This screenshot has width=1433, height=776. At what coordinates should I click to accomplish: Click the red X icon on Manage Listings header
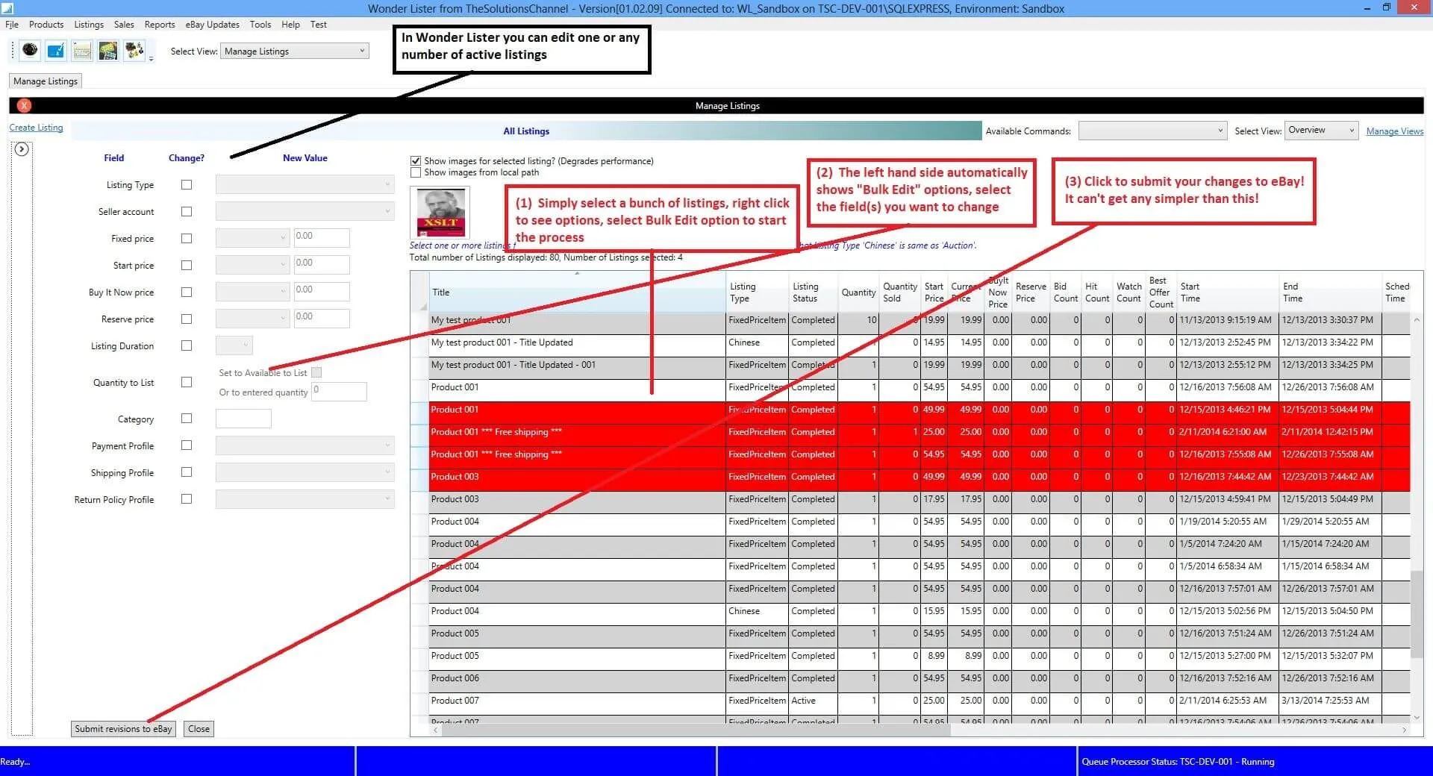click(23, 105)
